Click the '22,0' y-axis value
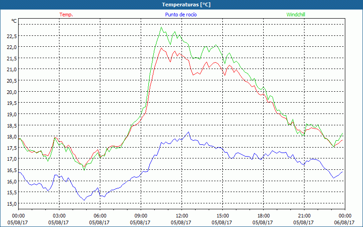This screenshot has width=363, height=227. 12,47
